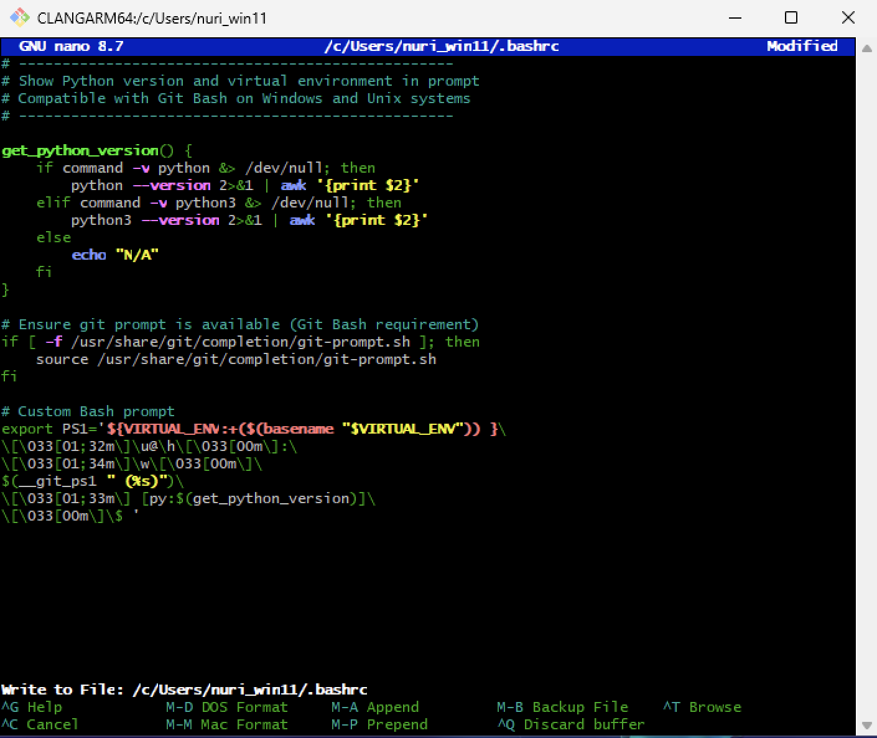Click the '# Custom Bash prompt' comment
This screenshot has height=738, width=877.
click(x=88, y=411)
